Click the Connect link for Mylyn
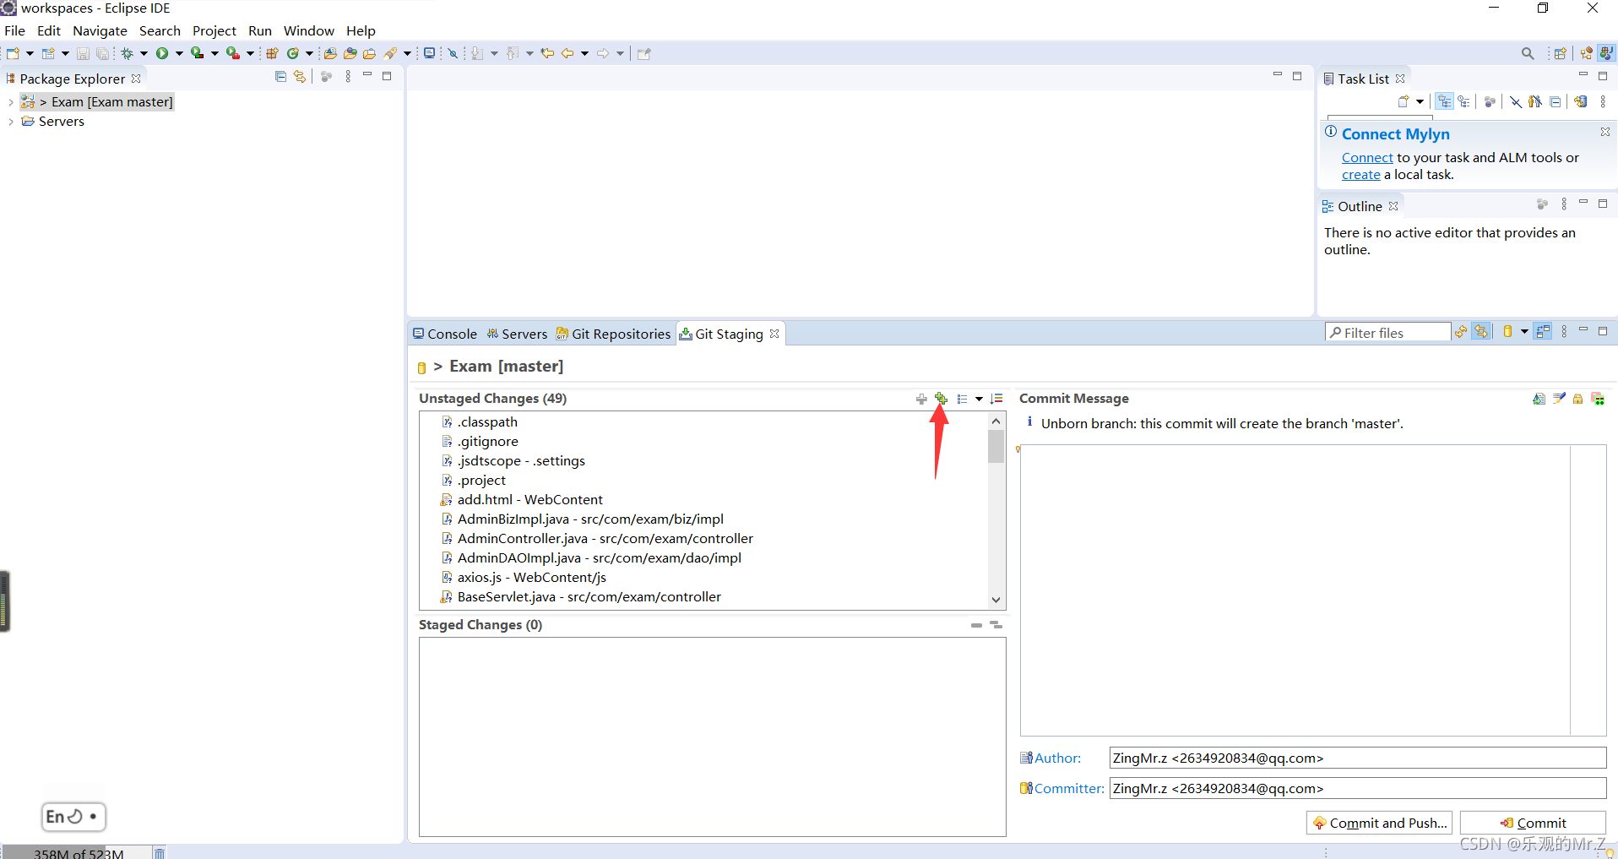 coord(1367,158)
